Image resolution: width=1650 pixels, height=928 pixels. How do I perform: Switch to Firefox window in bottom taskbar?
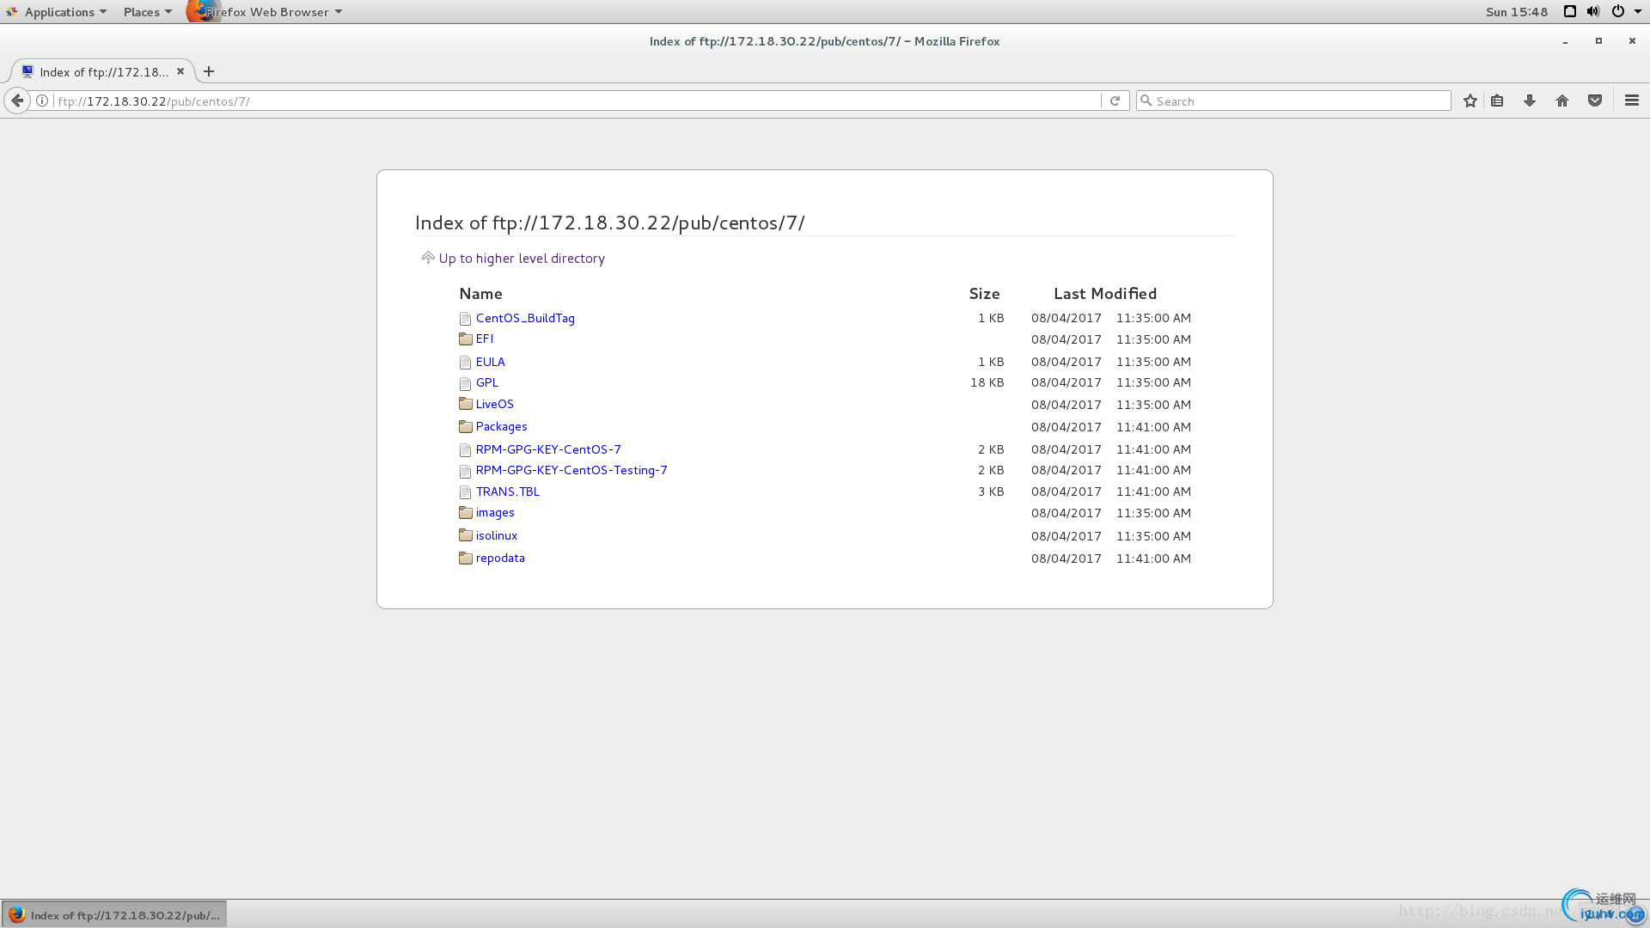click(x=114, y=914)
